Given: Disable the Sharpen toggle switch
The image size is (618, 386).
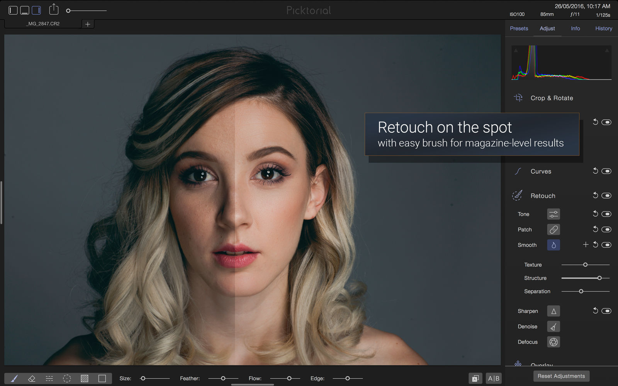Looking at the screenshot, I should click(x=606, y=311).
